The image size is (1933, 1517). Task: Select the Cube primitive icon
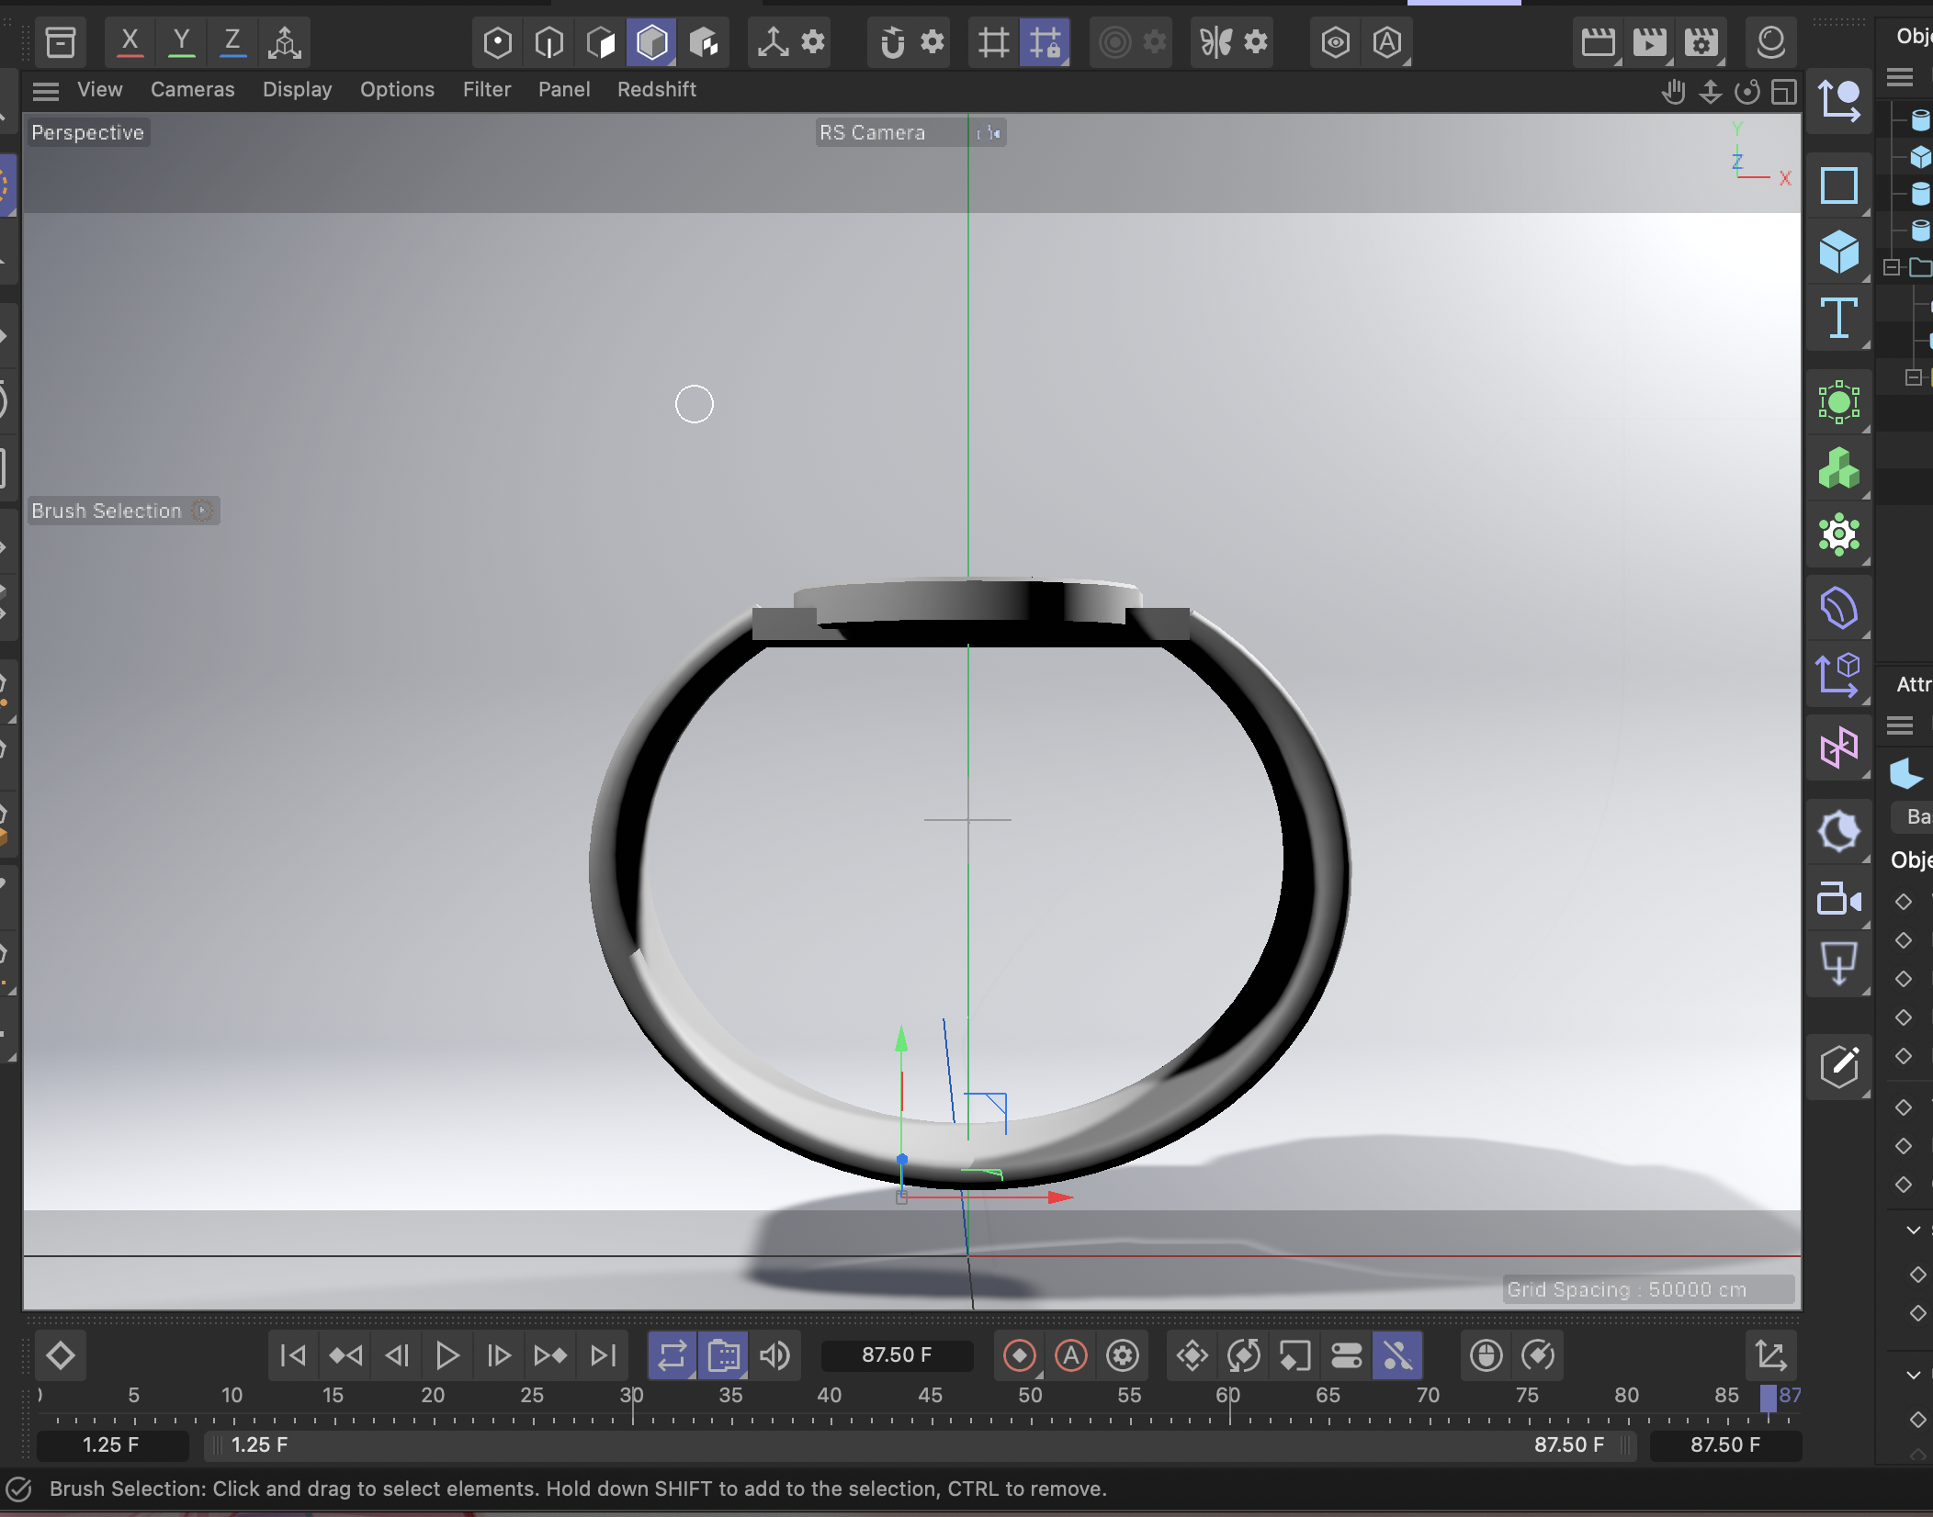pyautogui.click(x=1839, y=253)
